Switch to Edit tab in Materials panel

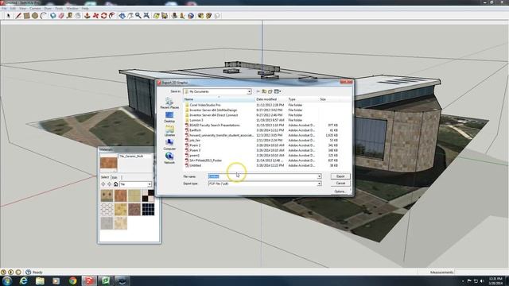click(x=115, y=177)
